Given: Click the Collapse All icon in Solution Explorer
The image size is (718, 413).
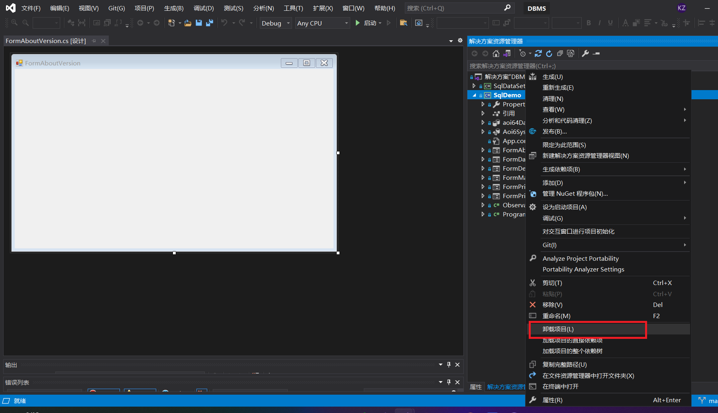Looking at the screenshot, I should coord(560,53).
